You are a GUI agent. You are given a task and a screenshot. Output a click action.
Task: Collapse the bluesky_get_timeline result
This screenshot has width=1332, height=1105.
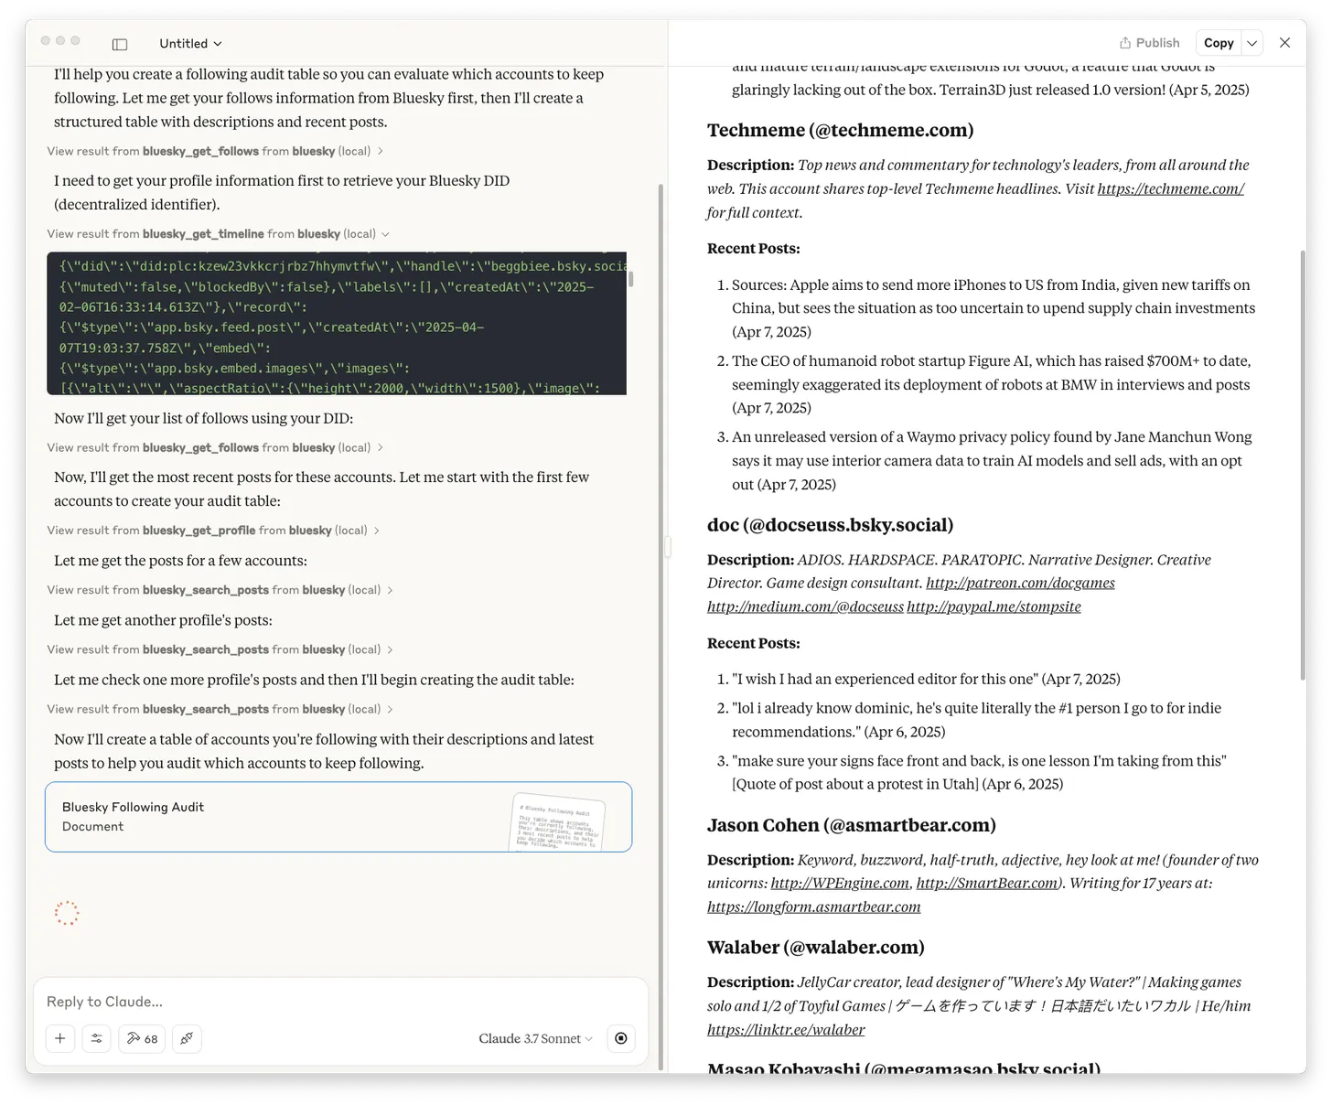[219, 234]
